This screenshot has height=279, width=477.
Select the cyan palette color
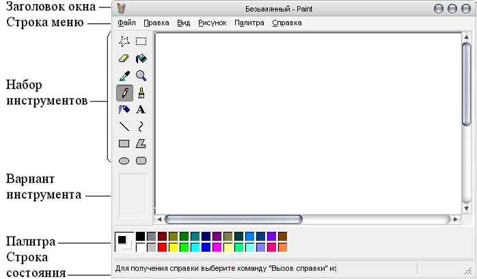195,247
